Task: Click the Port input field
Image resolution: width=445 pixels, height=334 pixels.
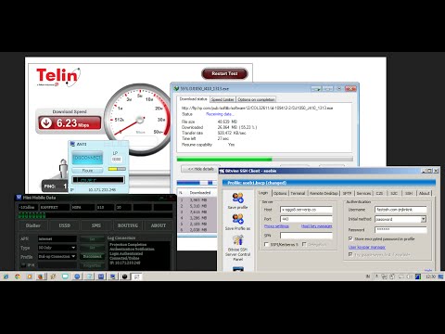Action: (x=306, y=219)
